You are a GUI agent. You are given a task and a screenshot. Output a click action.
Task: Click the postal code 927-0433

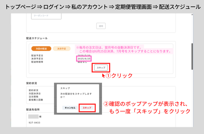click(x=34, y=122)
